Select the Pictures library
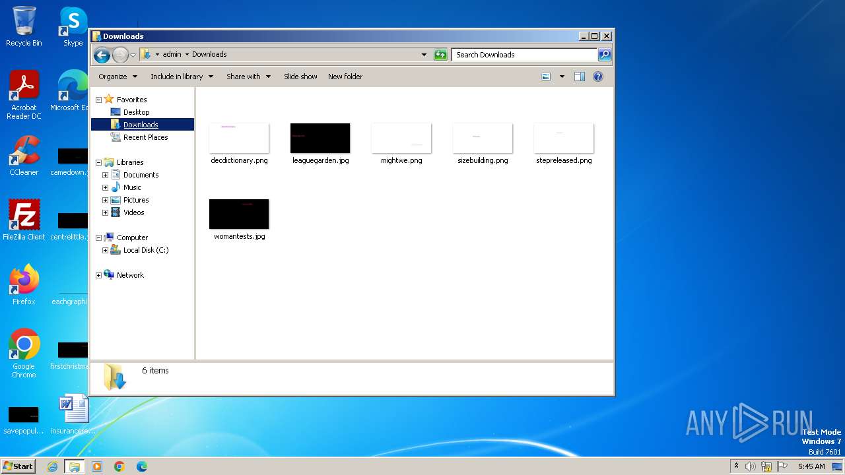This screenshot has width=845, height=475. (135, 200)
